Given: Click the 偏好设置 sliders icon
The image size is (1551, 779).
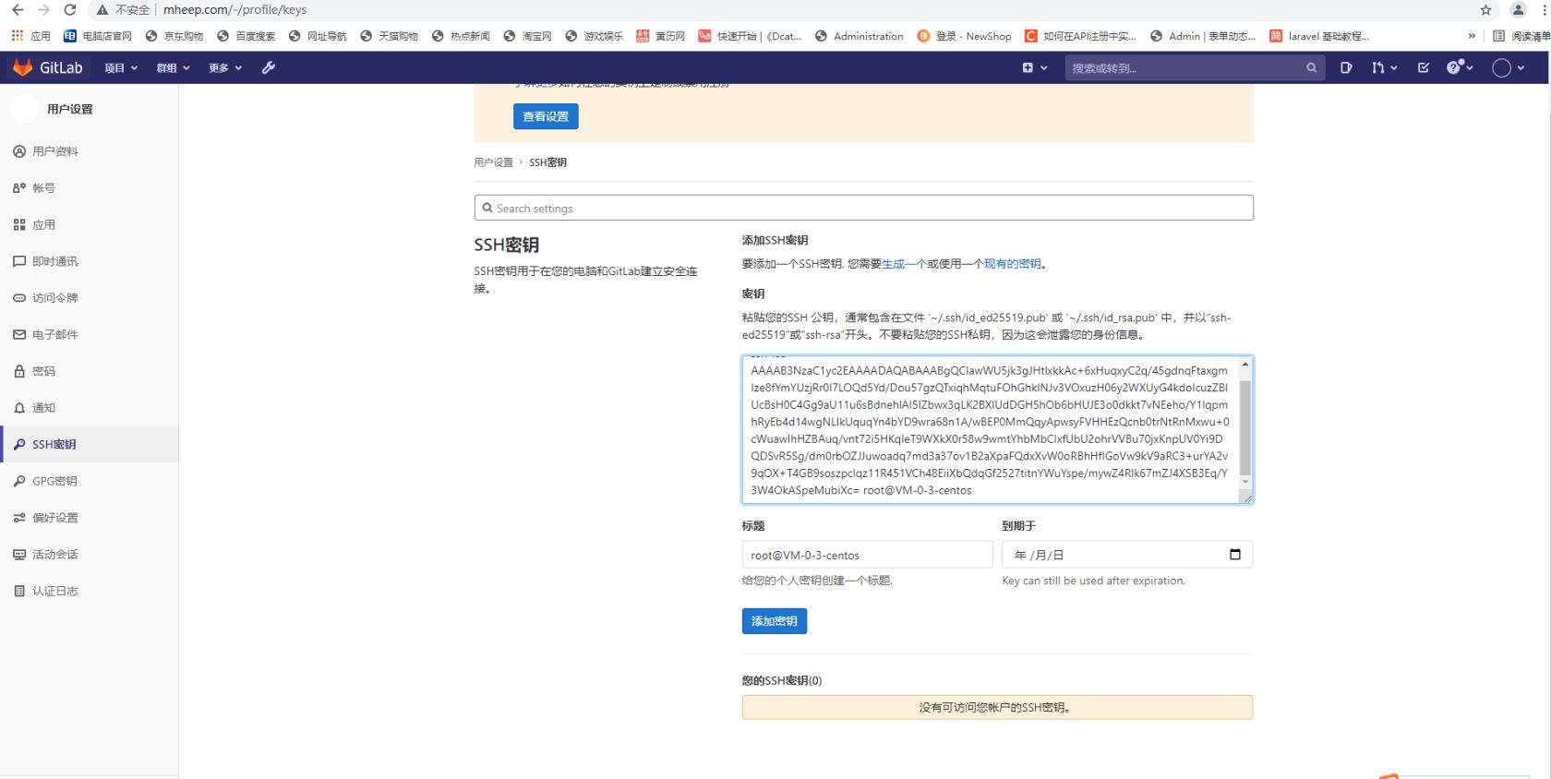Looking at the screenshot, I should (x=19, y=518).
